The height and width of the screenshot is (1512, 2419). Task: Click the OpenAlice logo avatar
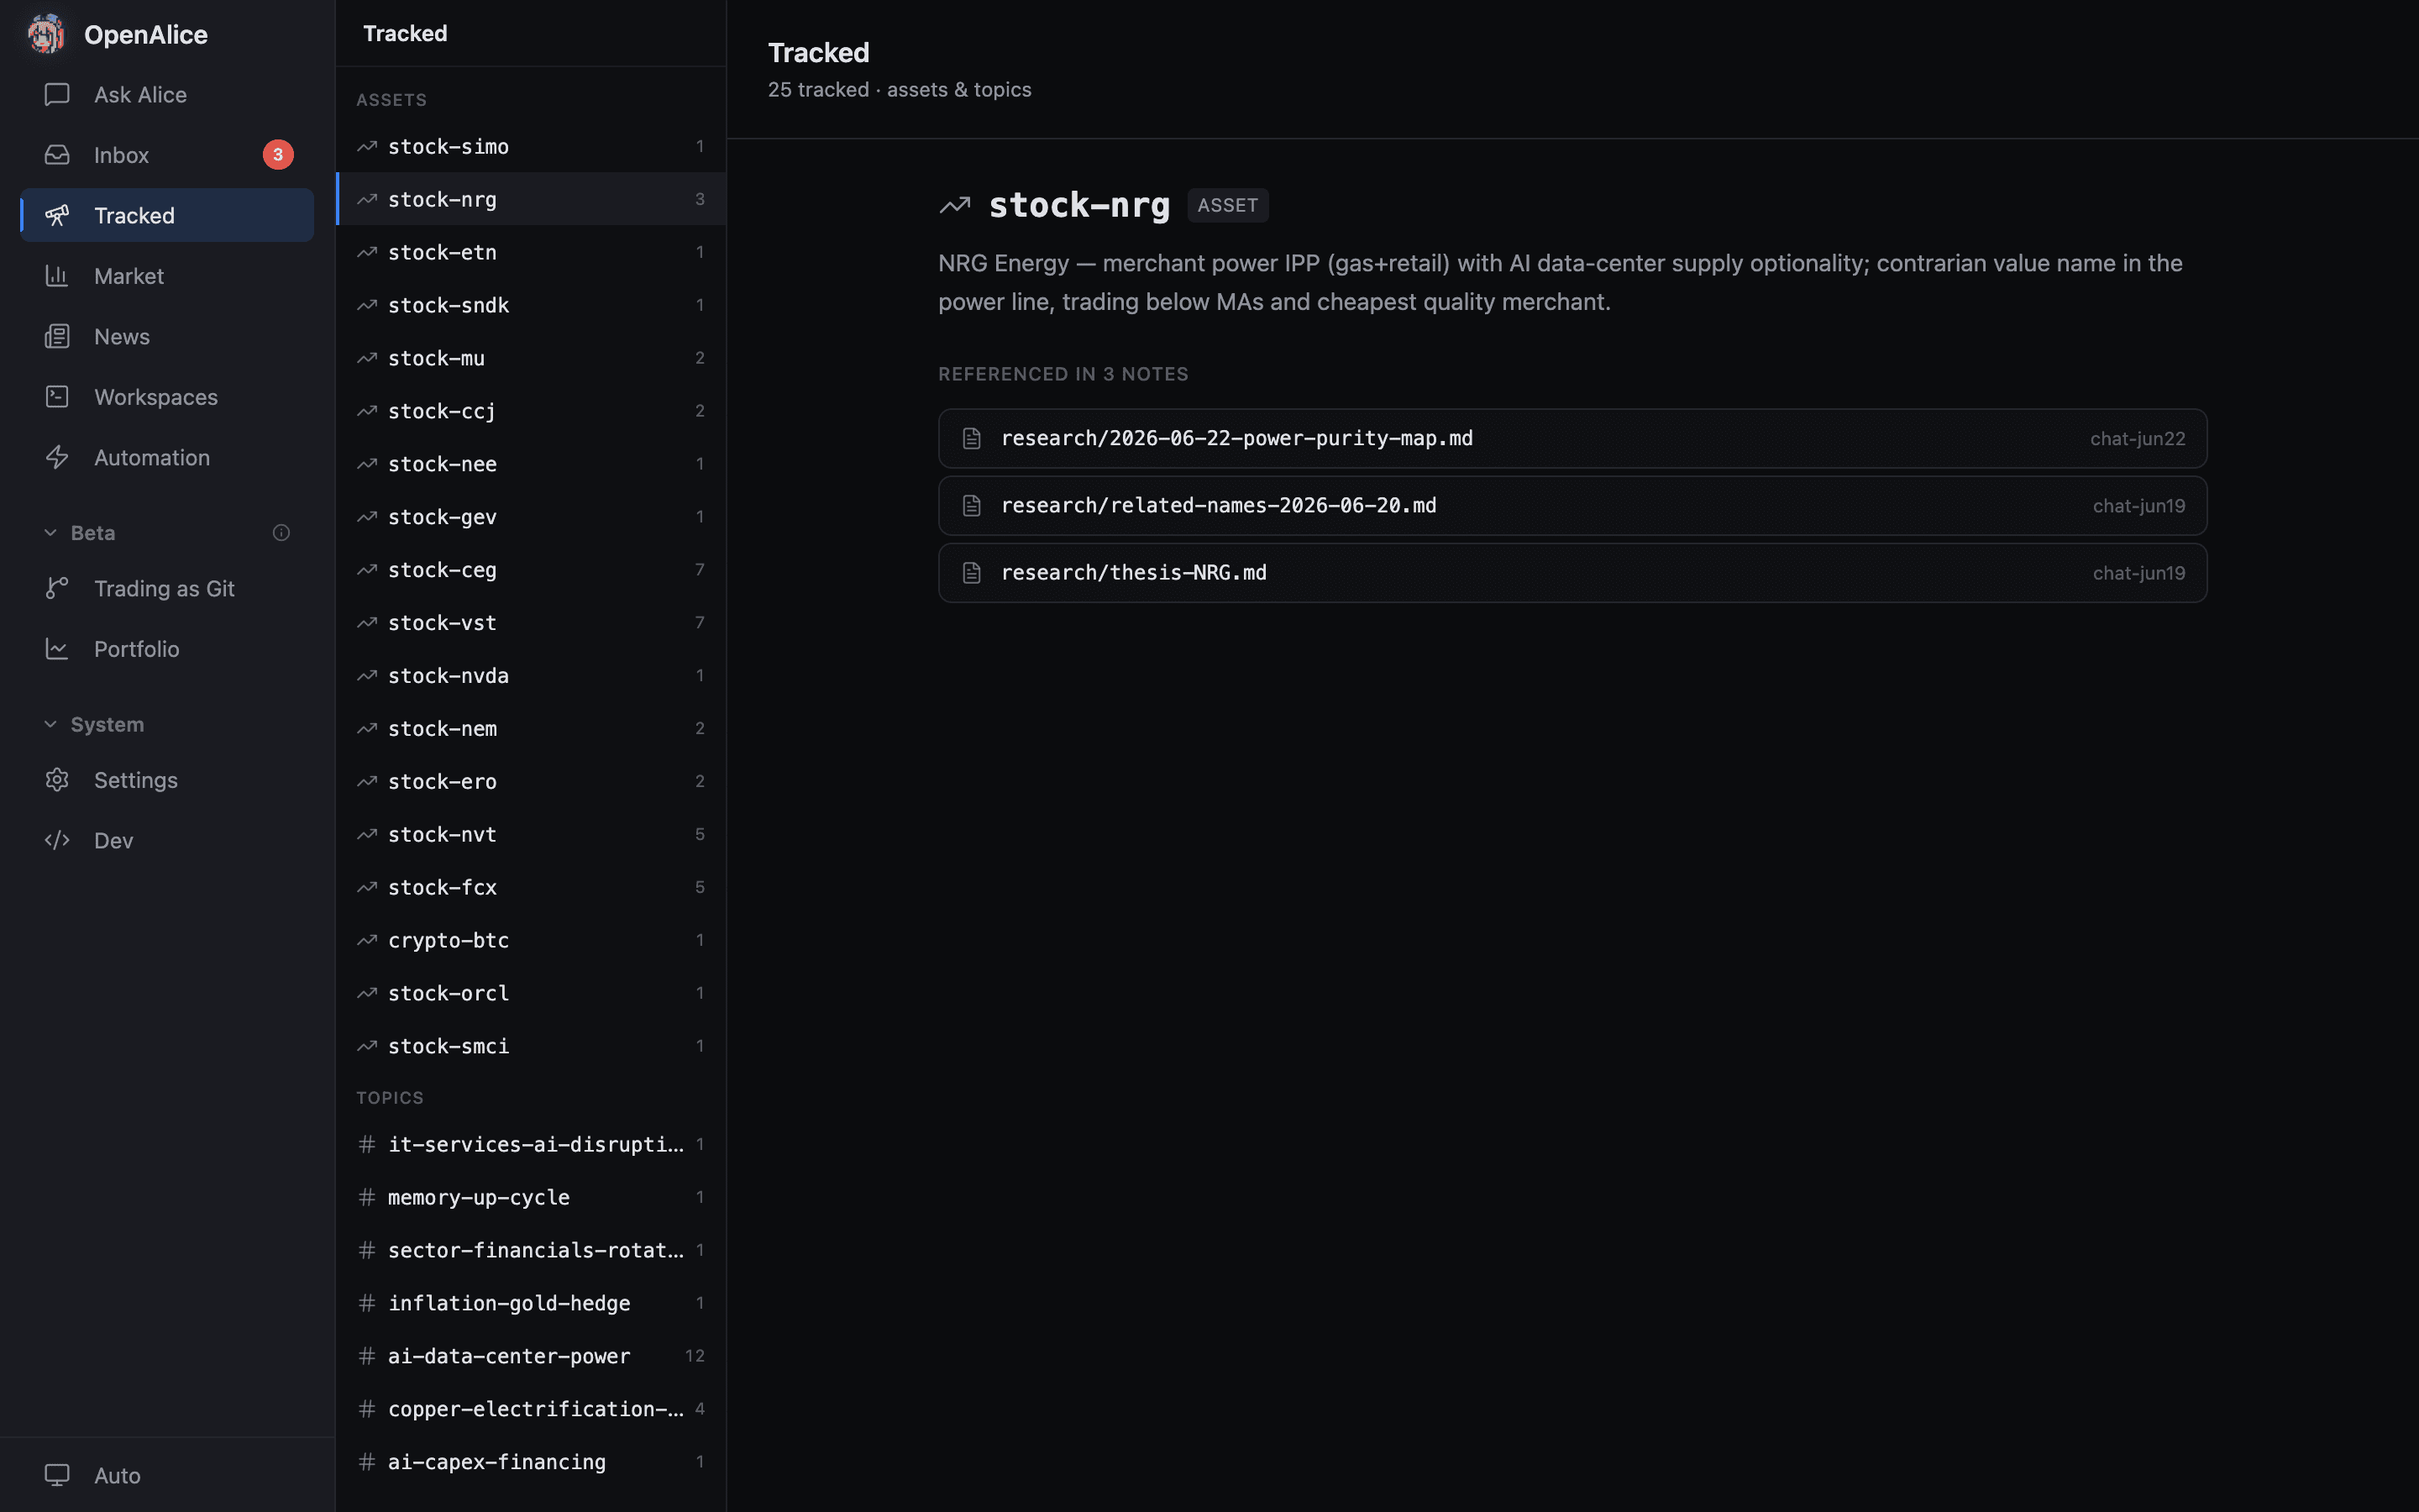point(46,34)
